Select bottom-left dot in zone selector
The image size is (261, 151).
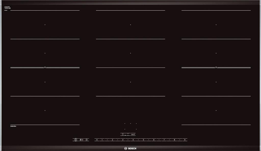point(125,129)
